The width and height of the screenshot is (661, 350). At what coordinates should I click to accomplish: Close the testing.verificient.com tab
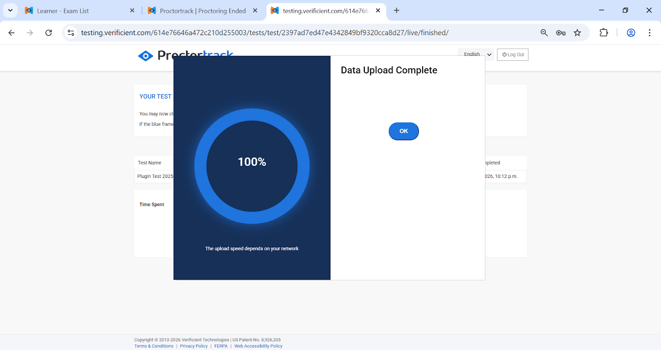click(x=378, y=11)
